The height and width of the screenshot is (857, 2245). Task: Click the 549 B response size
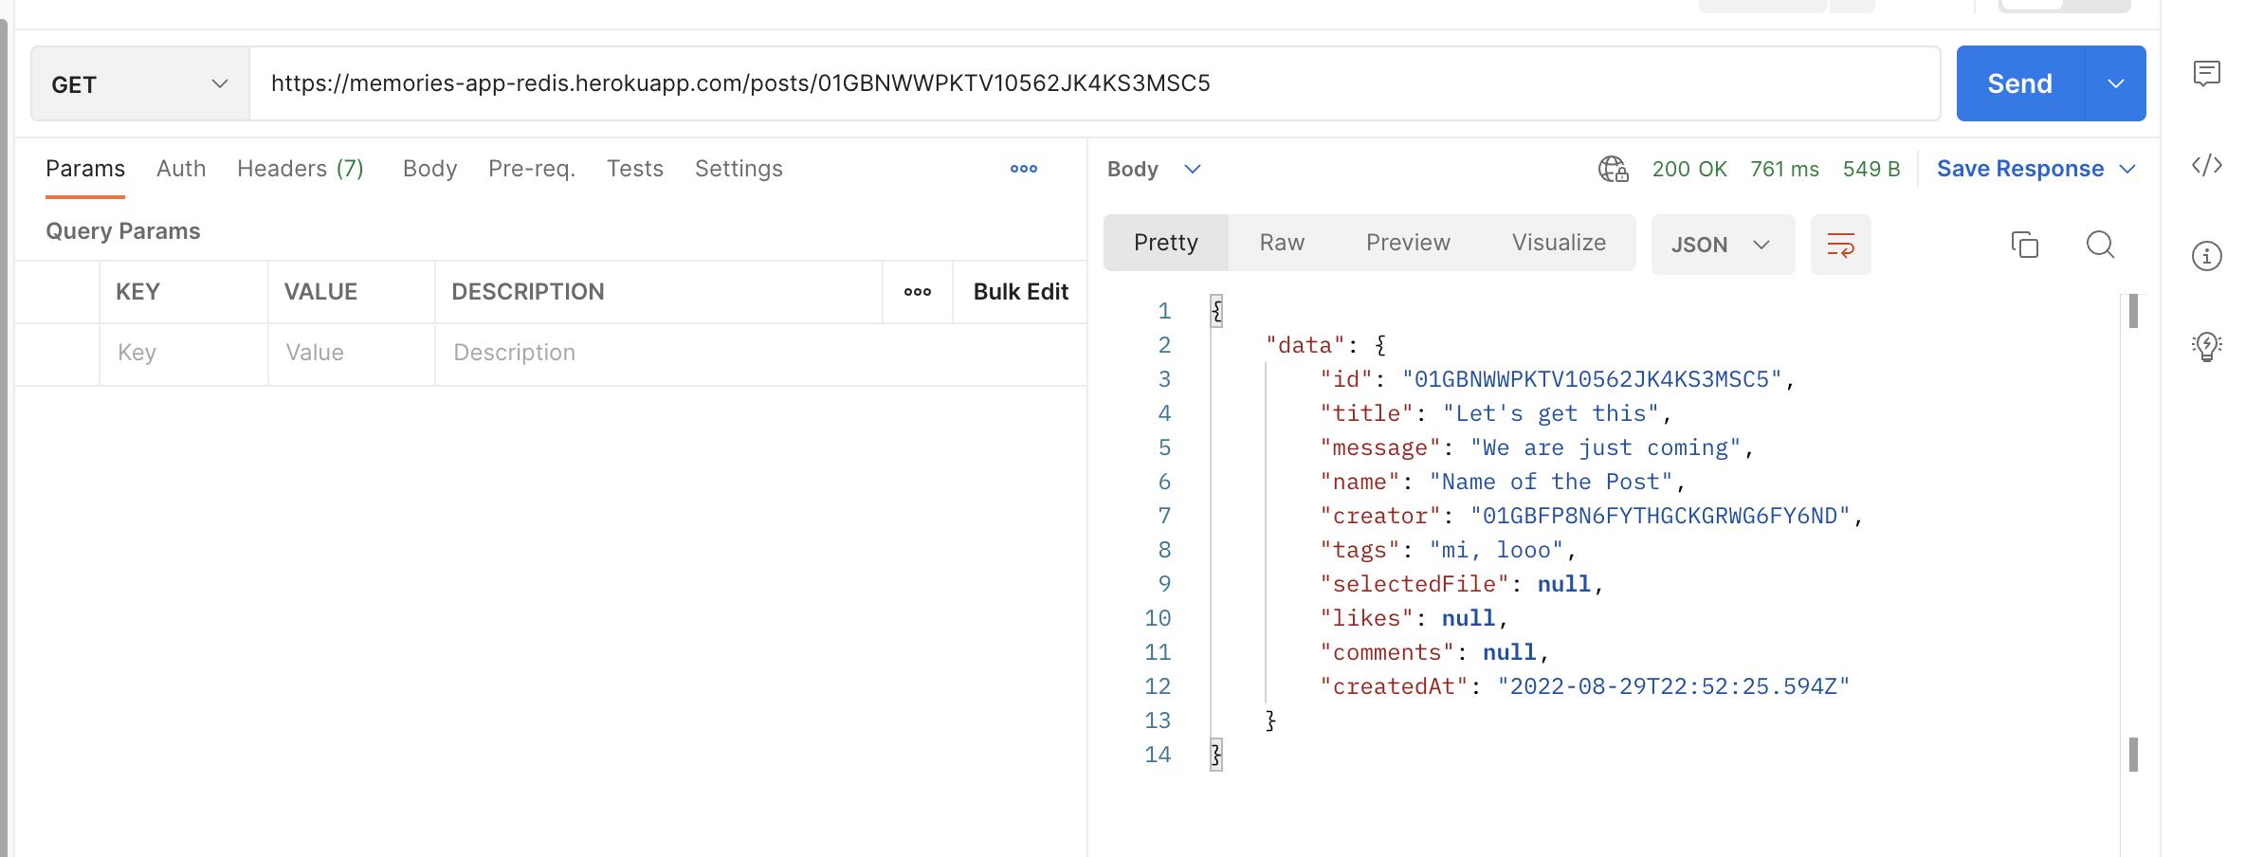coord(1871,169)
